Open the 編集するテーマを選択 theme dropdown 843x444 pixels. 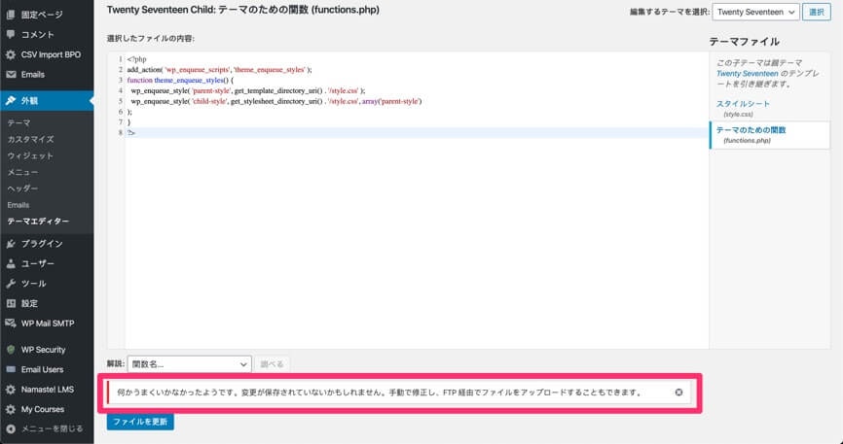pyautogui.click(x=755, y=12)
